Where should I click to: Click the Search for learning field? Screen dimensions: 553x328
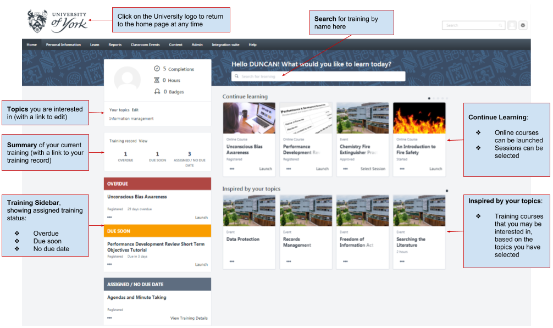(x=319, y=76)
